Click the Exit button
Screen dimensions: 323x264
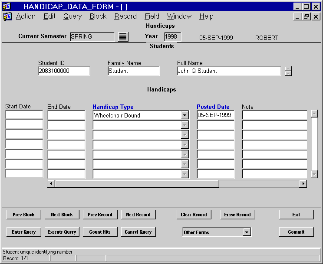click(296, 215)
